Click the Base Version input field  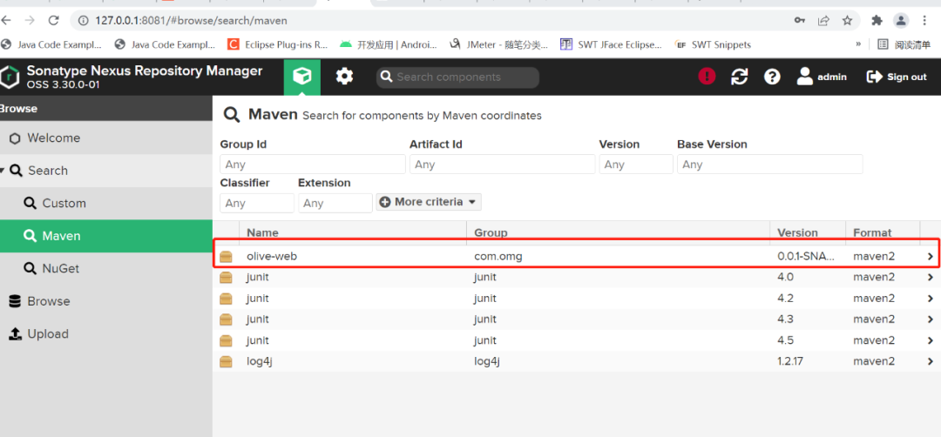(770, 165)
